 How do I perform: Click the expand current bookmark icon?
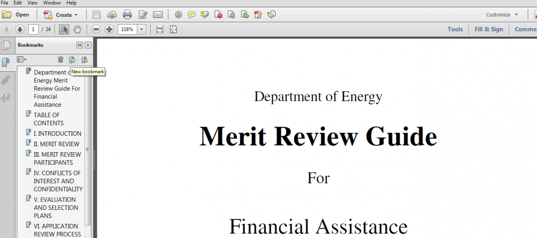[x=85, y=60]
